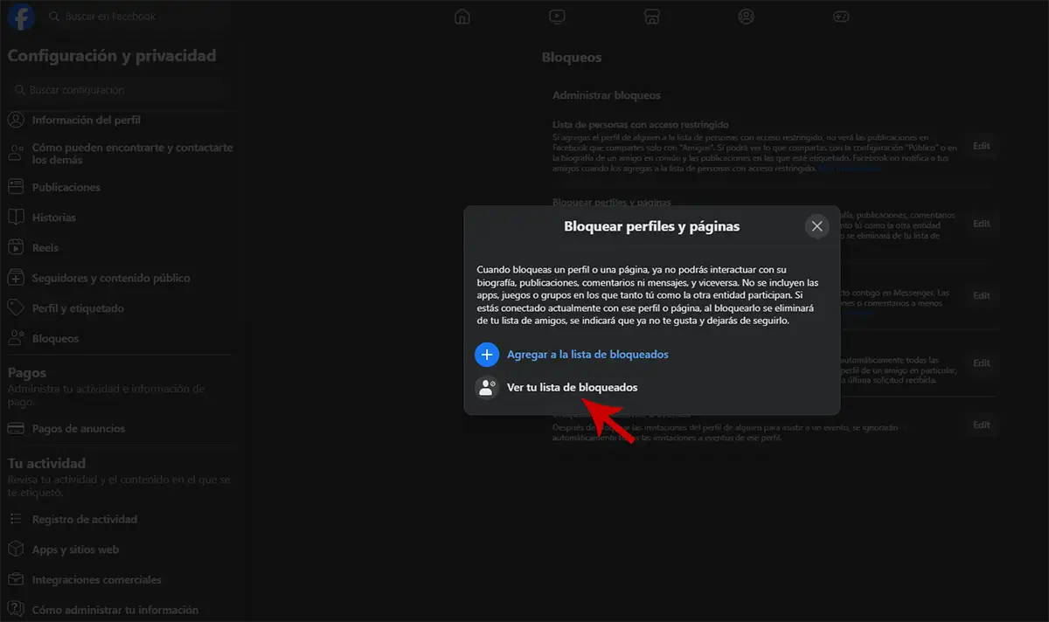Click the Facebook logo icon
1049x622 pixels.
pyautogui.click(x=20, y=17)
